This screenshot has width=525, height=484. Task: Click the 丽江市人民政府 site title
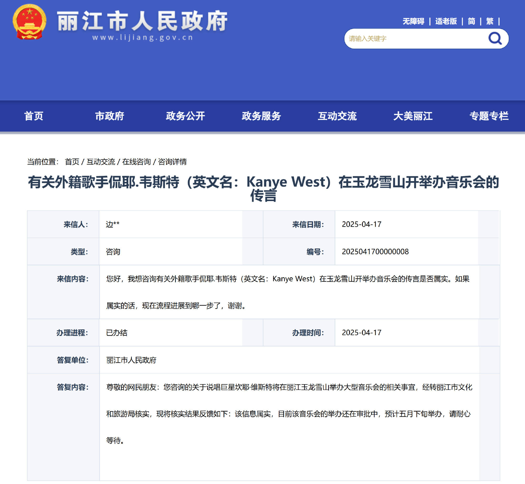coord(142,21)
